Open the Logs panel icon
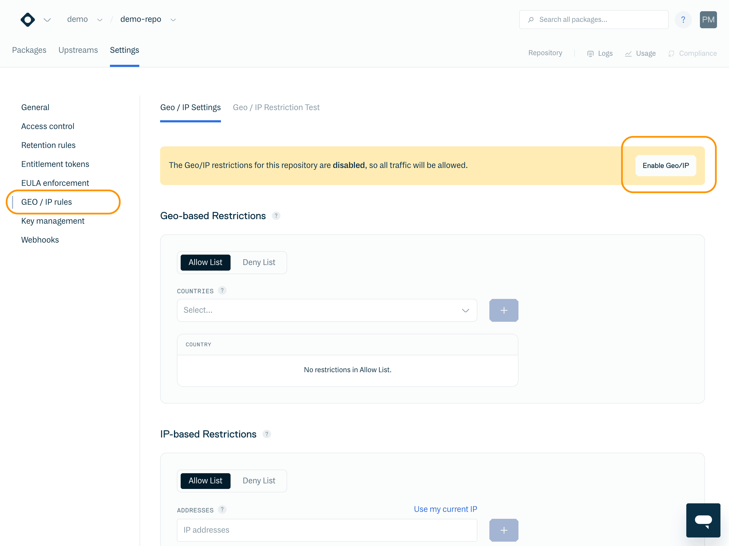This screenshot has height=546, width=729. [x=590, y=53]
